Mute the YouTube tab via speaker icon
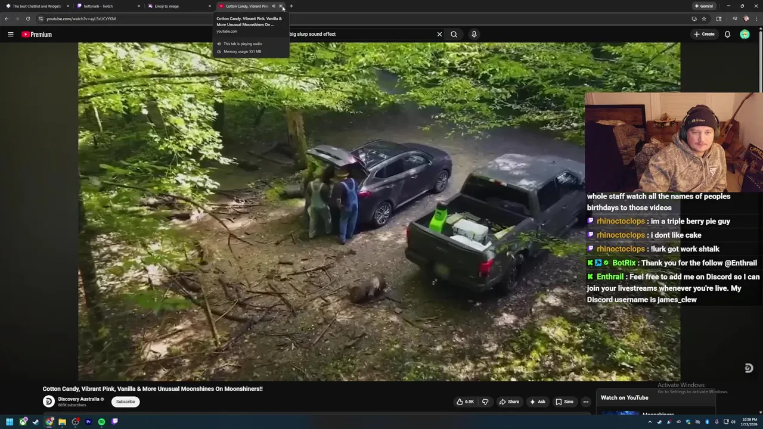This screenshot has width=763, height=429. coord(274,6)
